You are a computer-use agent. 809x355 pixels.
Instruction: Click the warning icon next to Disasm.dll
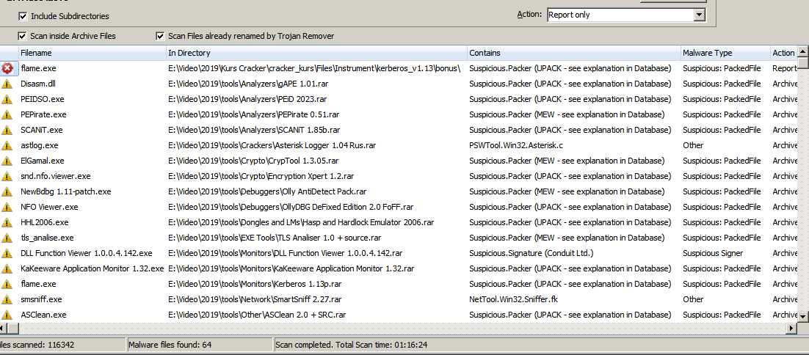coord(7,84)
